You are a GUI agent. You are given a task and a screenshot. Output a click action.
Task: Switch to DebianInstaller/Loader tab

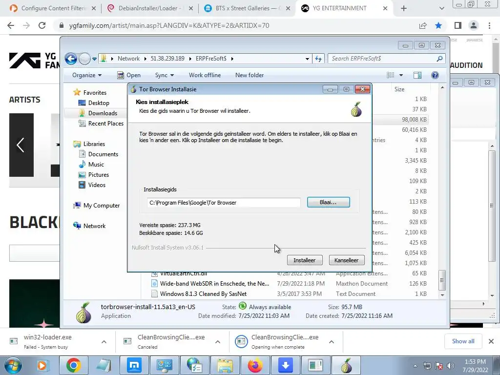(x=151, y=8)
